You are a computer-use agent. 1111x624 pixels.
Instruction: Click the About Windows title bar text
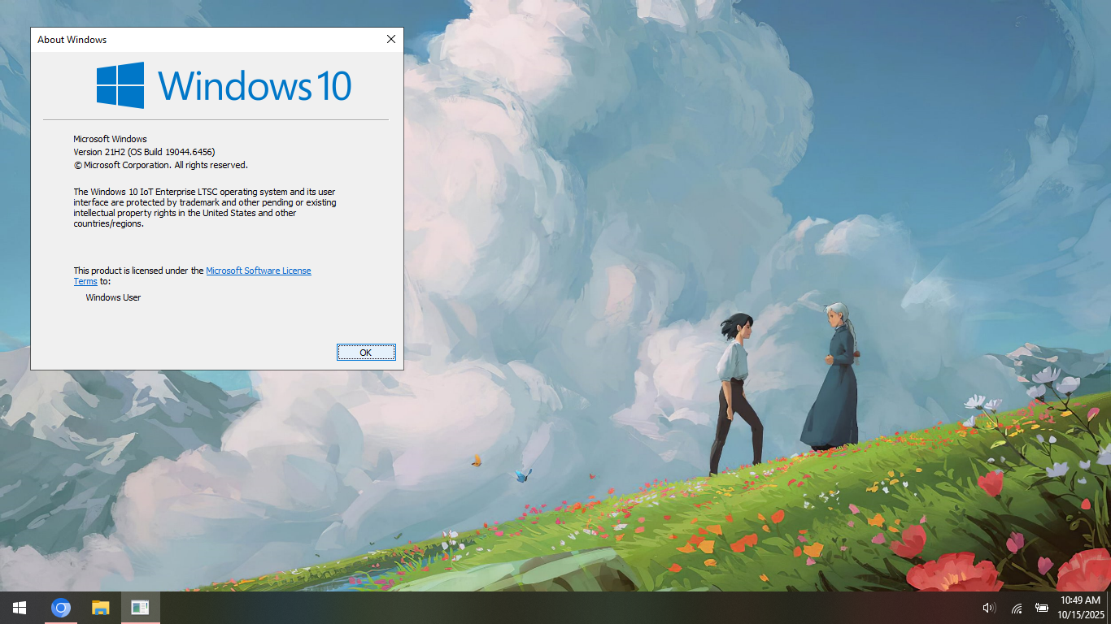[x=72, y=39]
